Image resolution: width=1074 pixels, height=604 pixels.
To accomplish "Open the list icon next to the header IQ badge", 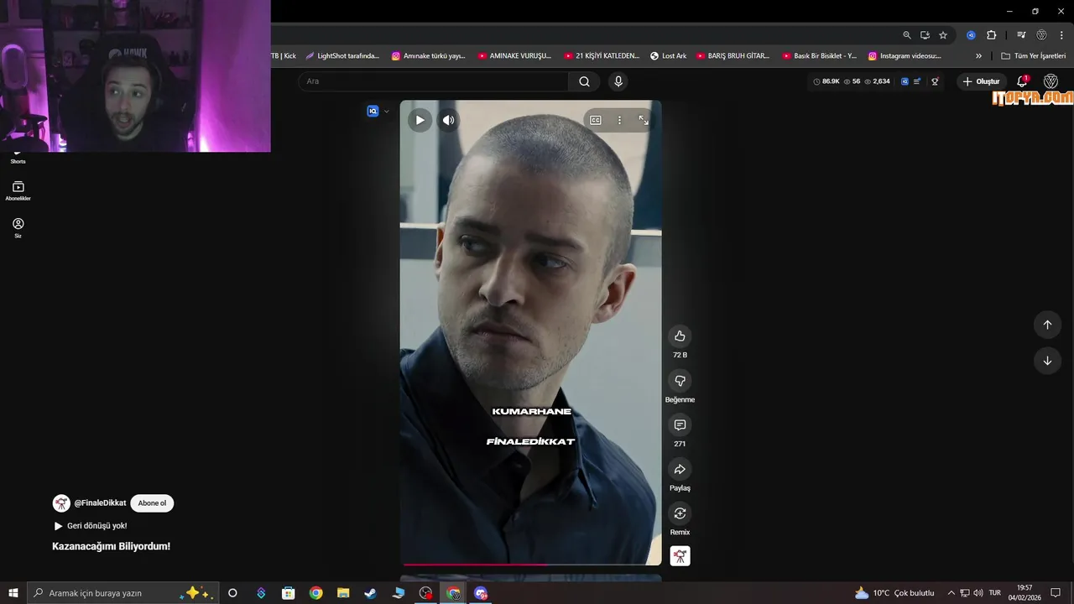I will tap(917, 81).
